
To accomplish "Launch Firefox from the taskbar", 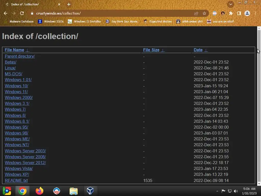I will click(40, 191).
